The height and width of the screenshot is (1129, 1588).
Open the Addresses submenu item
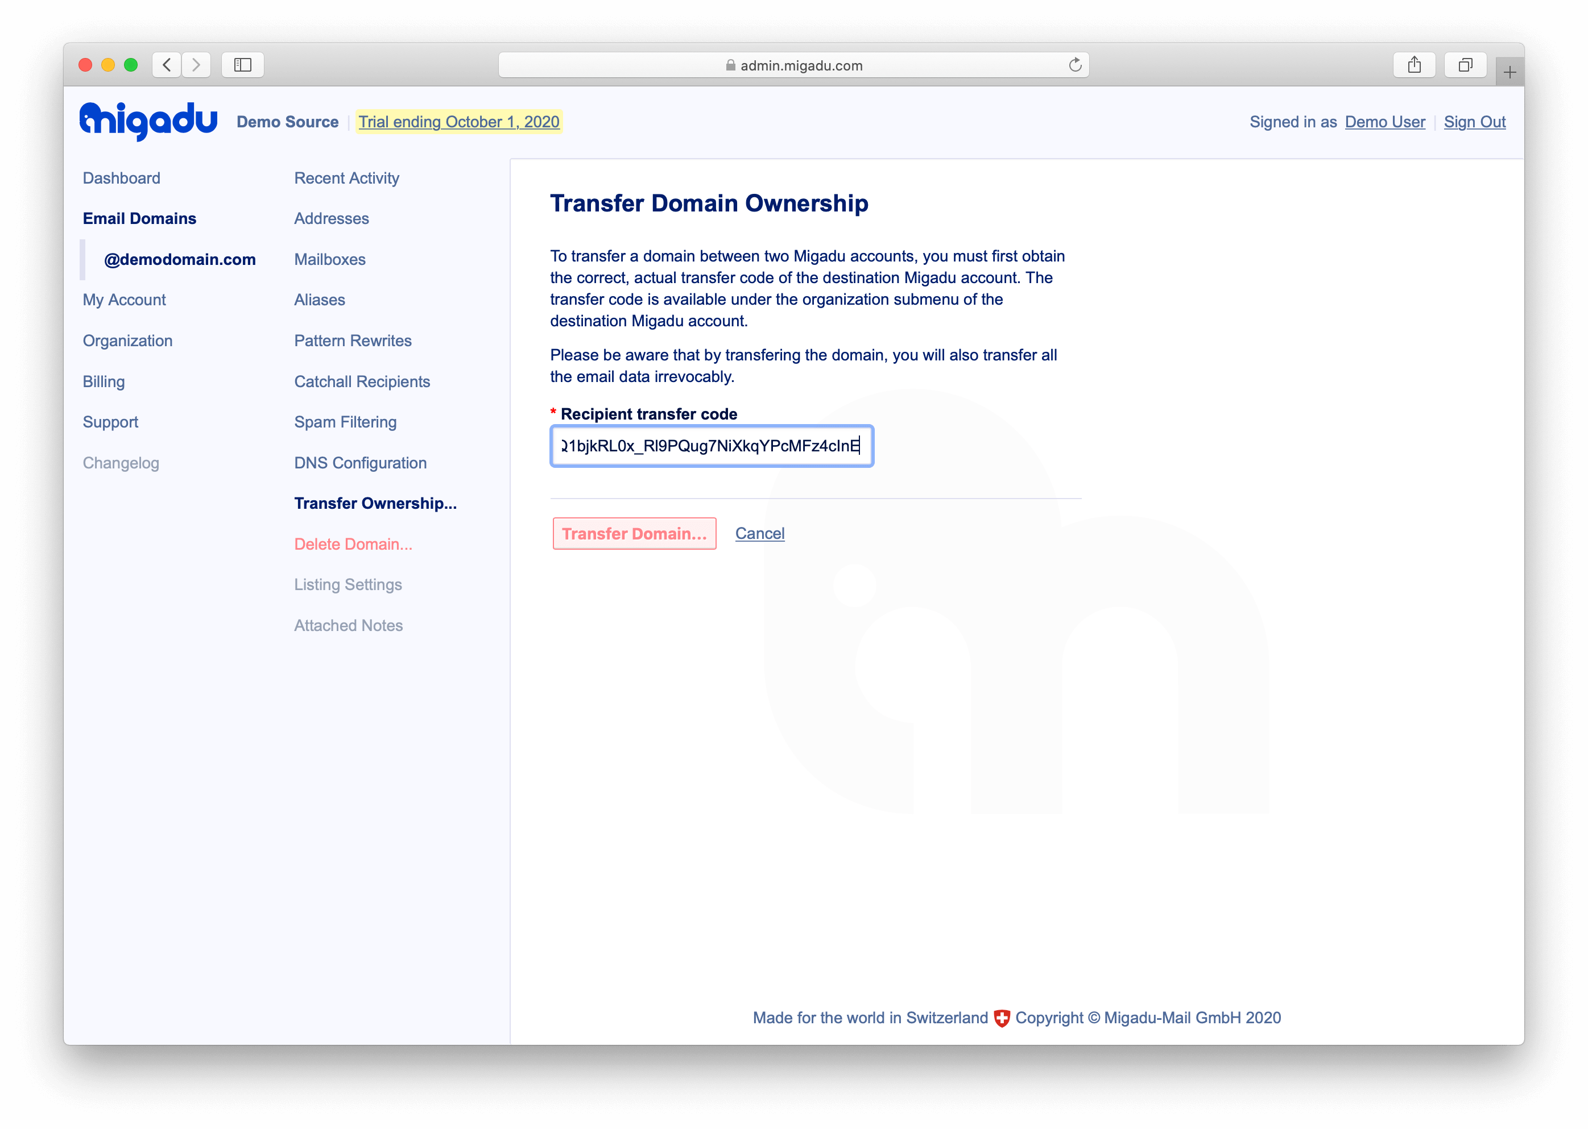click(x=331, y=218)
